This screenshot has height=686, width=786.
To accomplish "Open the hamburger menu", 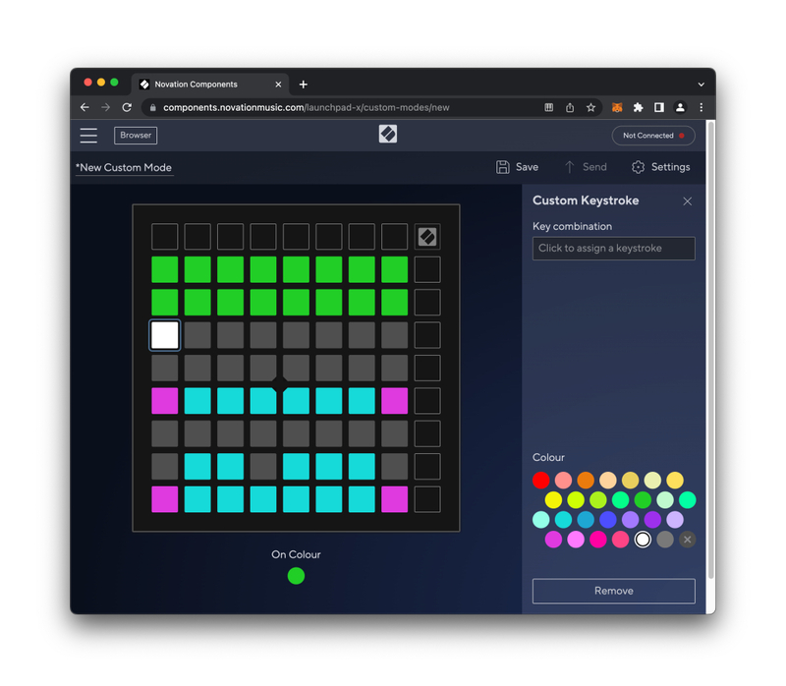I will 88,136.
